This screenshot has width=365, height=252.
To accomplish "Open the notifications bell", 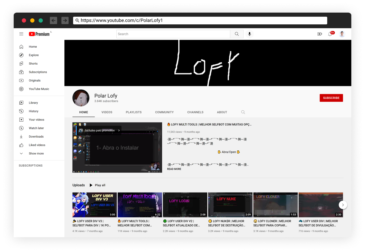I will pos(330,34).
